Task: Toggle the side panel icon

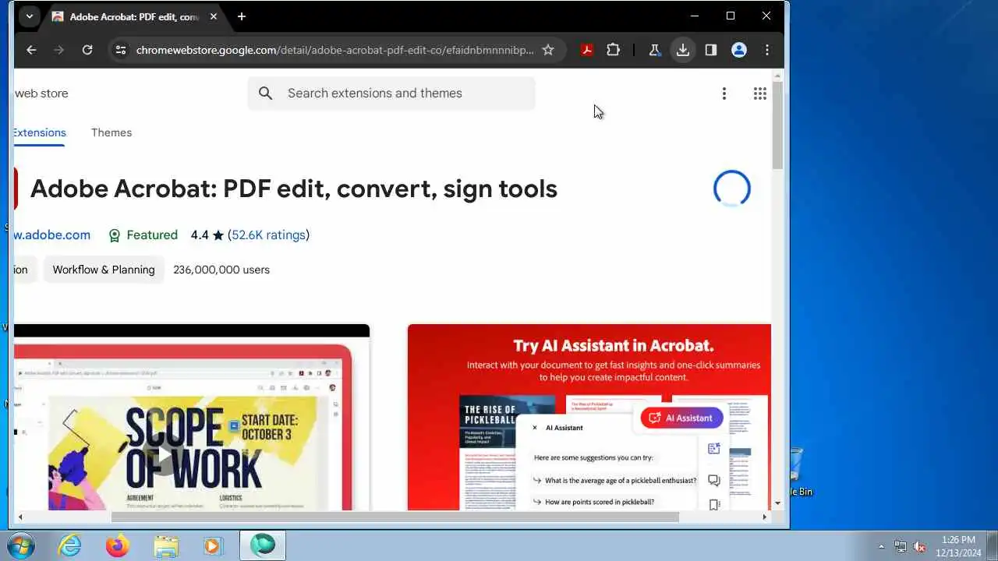Action: tap(711, 50)
